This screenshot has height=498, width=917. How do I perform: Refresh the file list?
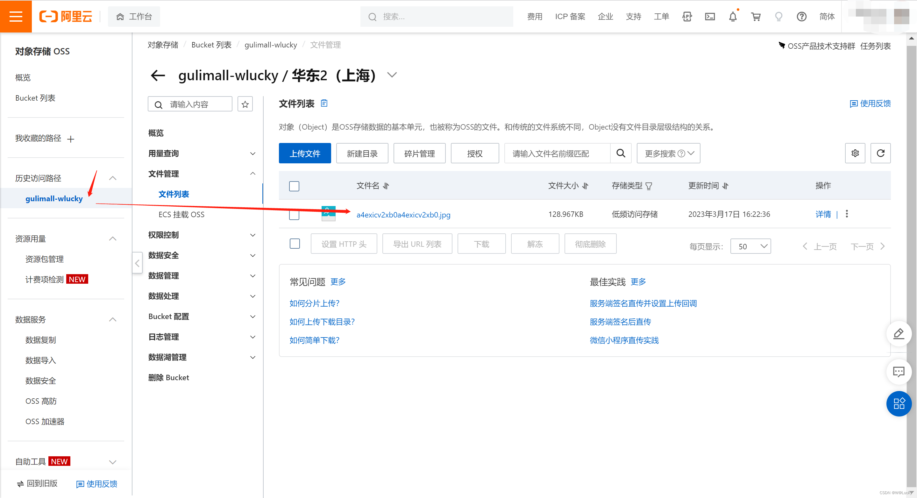tap(880, 153)
